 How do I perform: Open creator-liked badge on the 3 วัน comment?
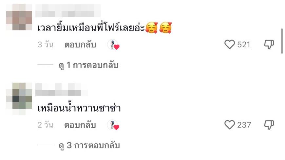click(113, 45)
